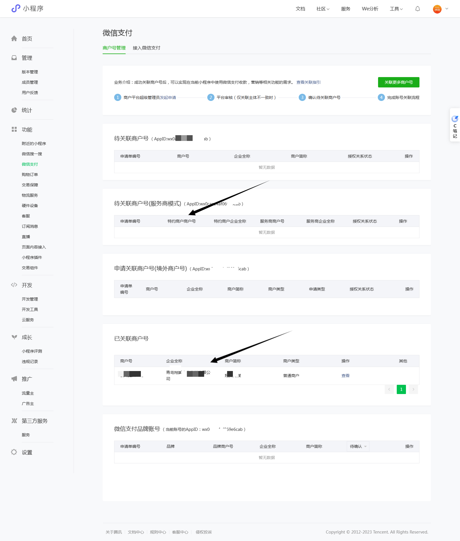460x541 pixels.
Task: Open 附近的小程序 in the sidebar
Action: (x=34, y=144)
